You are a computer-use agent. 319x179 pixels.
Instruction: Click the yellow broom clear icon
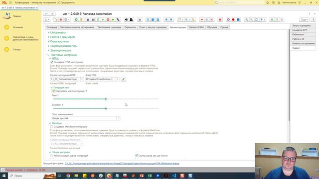(x=193, y=20)
